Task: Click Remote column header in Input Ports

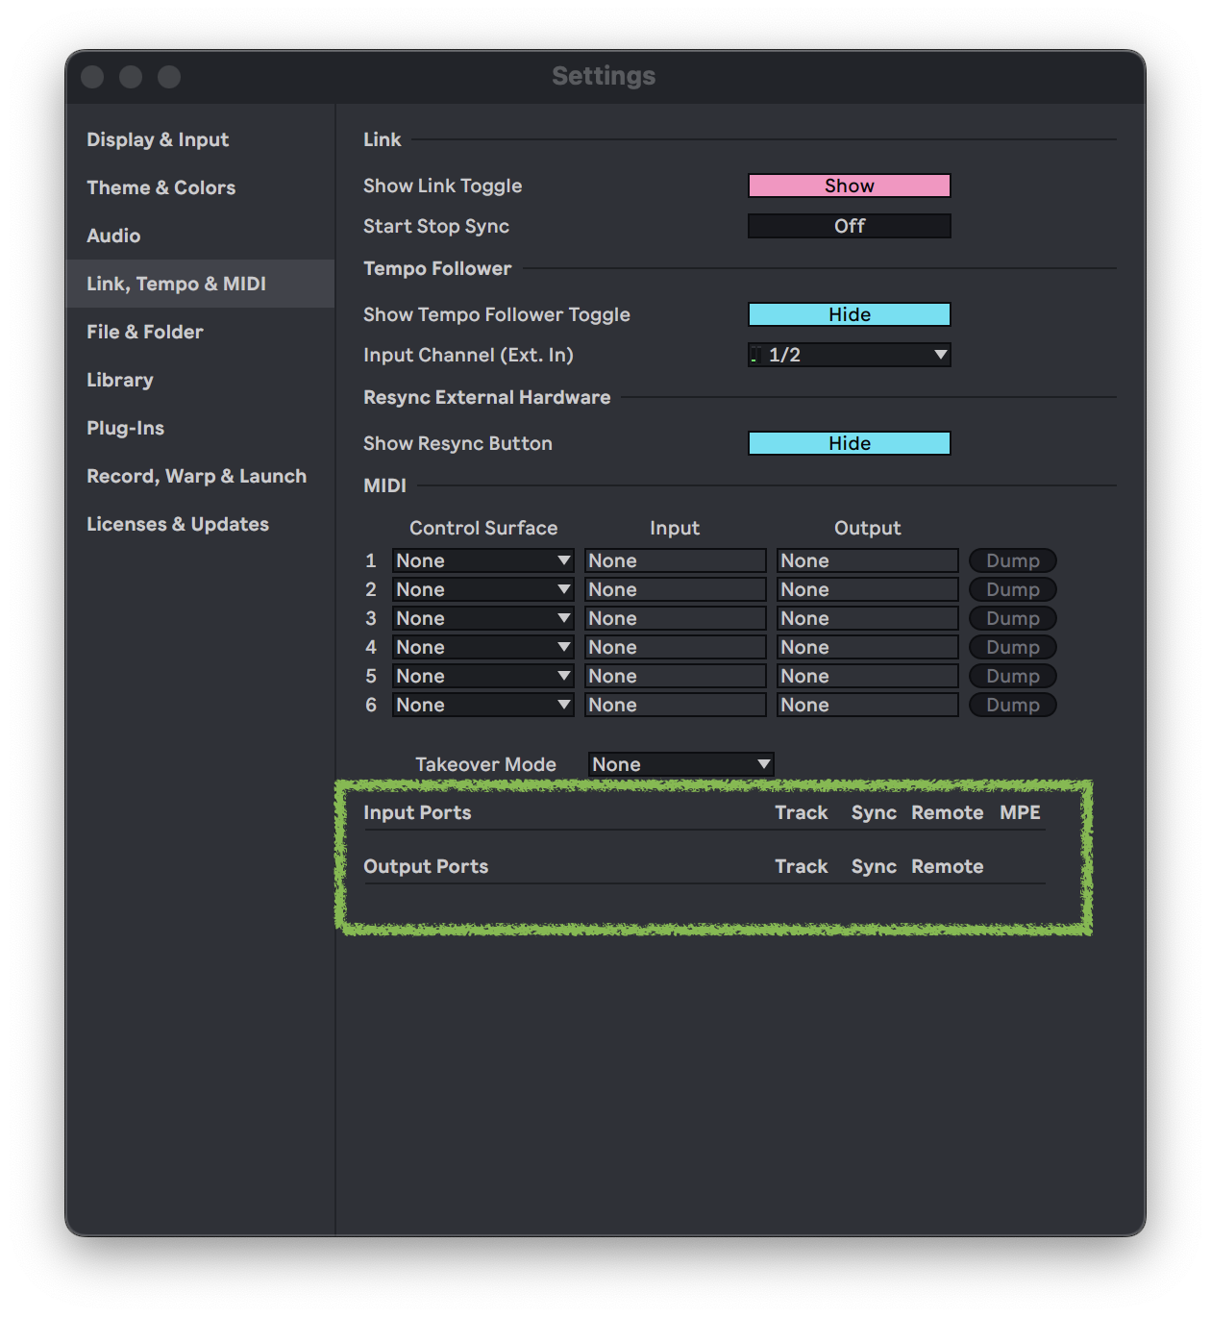Action: point(948,812)
